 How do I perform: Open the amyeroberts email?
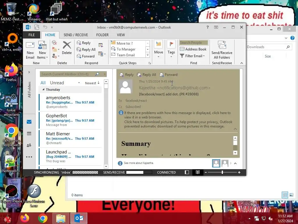(x=70, y=102)
